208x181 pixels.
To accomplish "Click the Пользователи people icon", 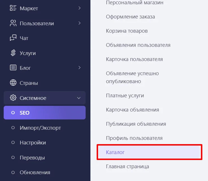I will click(x=13, y=23).
